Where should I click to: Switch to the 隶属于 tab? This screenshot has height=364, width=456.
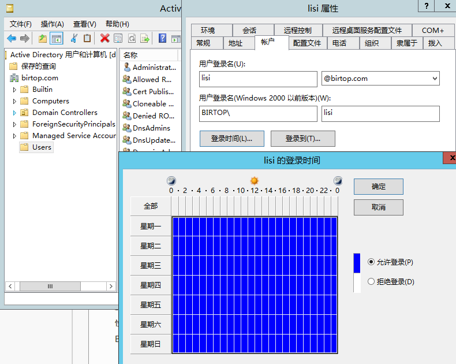(x=407, y=43)
